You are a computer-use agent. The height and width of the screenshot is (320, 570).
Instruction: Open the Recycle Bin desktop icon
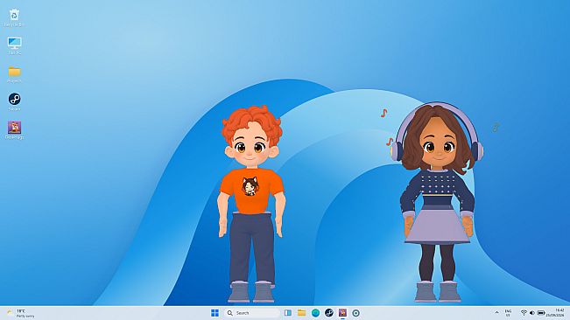14,17
